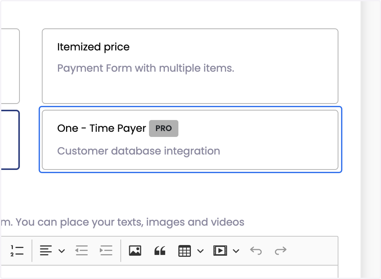Decrease the paragraph indent
The image size is (381, 279).
(81, 250)
